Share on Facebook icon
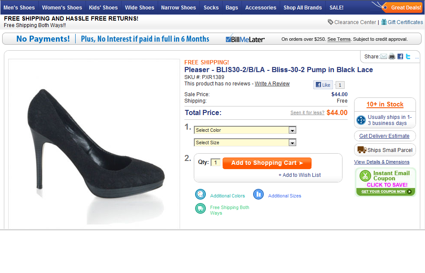Screen dimensions: 425x273 tap(401, 56)
